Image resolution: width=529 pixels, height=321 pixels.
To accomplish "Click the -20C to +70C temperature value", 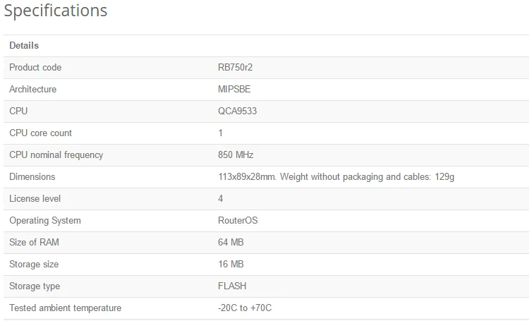I will click(x=245, y=308).
